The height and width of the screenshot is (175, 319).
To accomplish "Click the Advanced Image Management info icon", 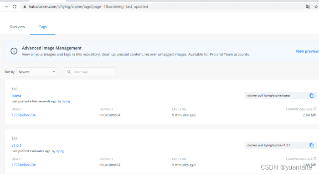I will (14, 51).
